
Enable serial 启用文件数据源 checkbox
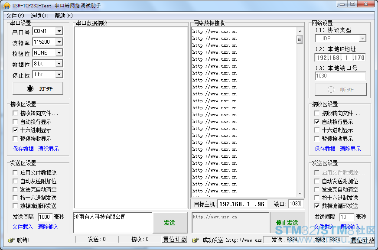point(15,172)
